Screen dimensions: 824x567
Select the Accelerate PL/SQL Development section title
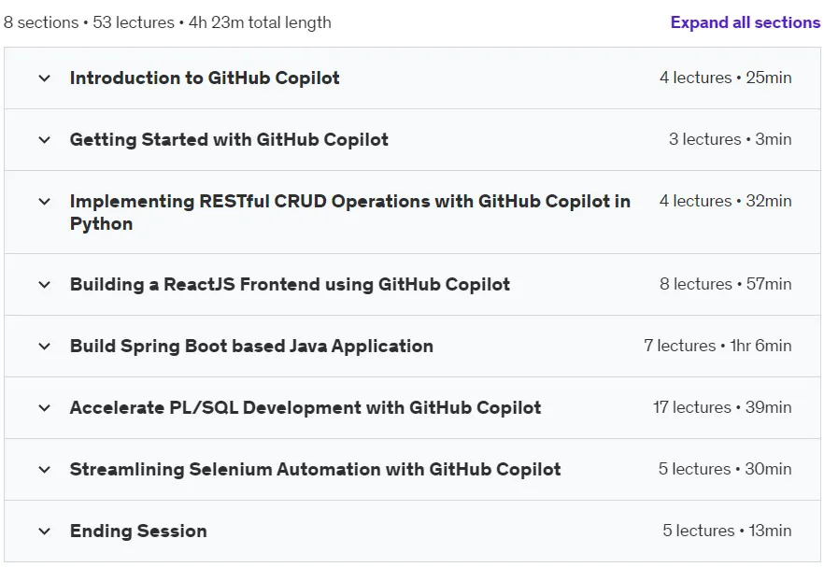tap(305, 408)
